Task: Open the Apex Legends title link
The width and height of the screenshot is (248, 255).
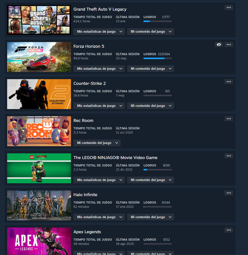Action: click(87, 232)
